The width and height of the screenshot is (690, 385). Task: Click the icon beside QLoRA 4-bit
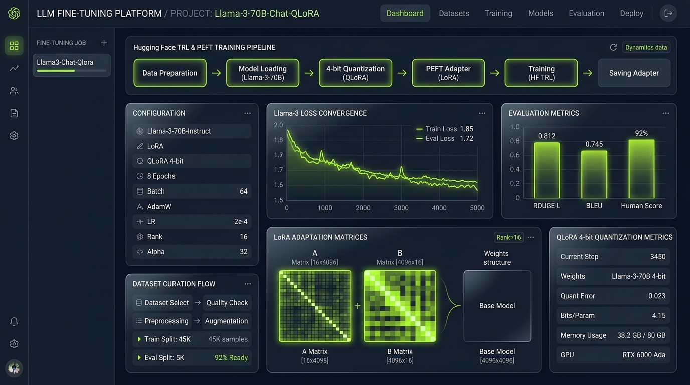click(x=140, y=161)
